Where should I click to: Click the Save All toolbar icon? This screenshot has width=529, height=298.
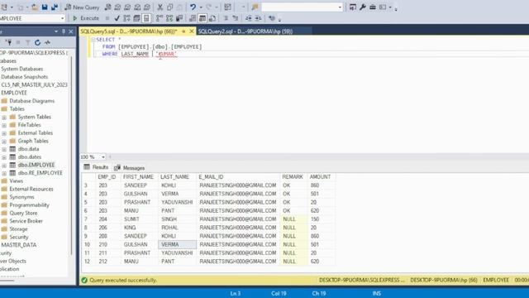[54, 7]
